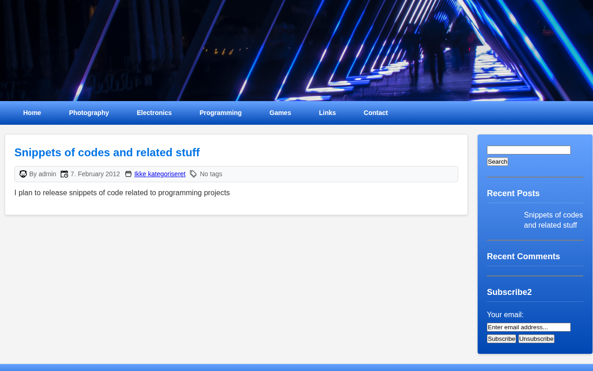Viewport: 593px width, 371px height.
Task: Open the Photography menu item
Action: coord(89,113)
